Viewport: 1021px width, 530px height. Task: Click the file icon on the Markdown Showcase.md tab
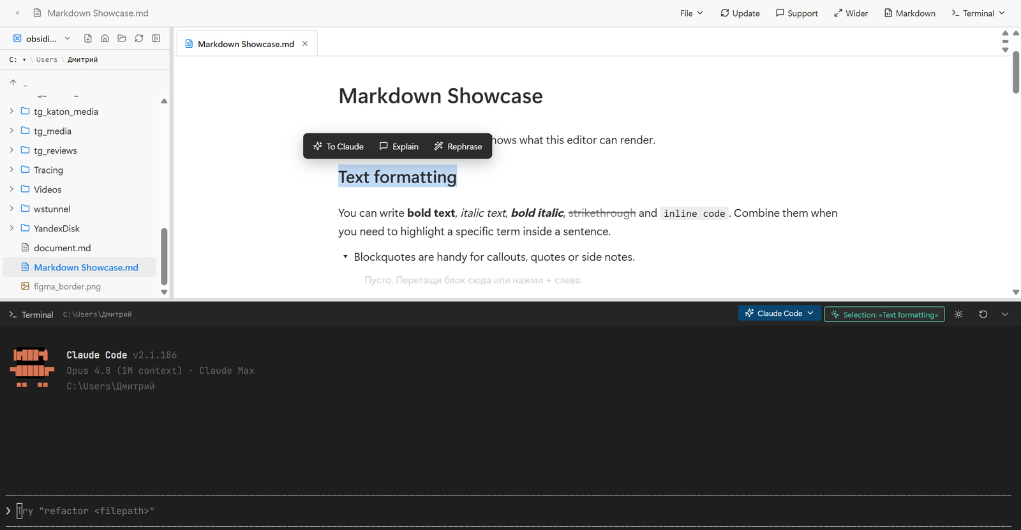(189, 44)
